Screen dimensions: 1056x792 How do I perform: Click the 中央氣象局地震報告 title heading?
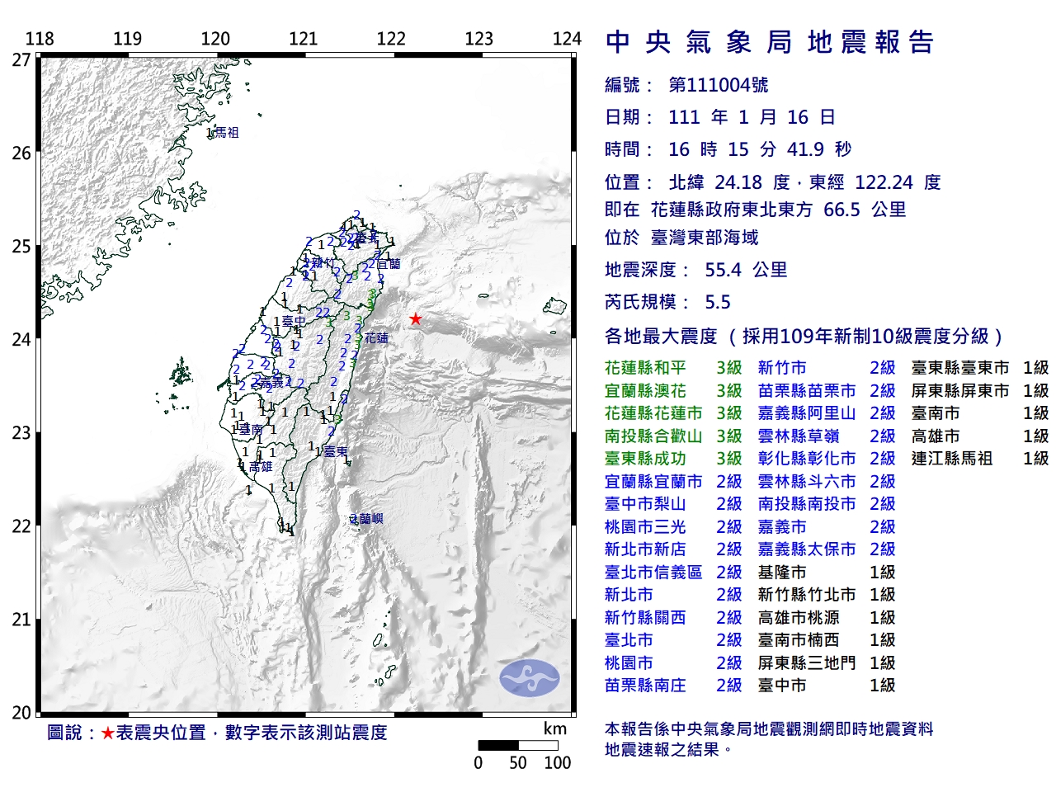click(769, 43)
